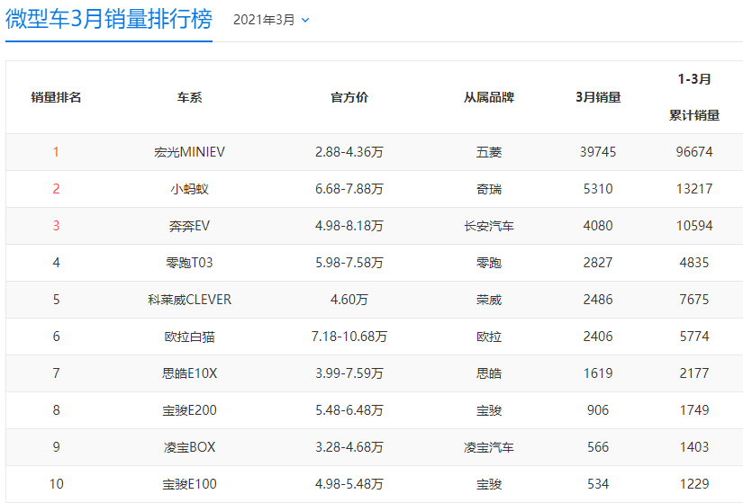Click March sales value 566

point(598,447)
